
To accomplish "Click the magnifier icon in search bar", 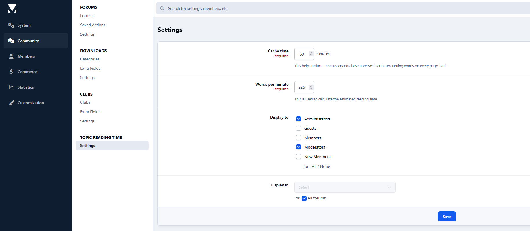I will pos(162,8).
